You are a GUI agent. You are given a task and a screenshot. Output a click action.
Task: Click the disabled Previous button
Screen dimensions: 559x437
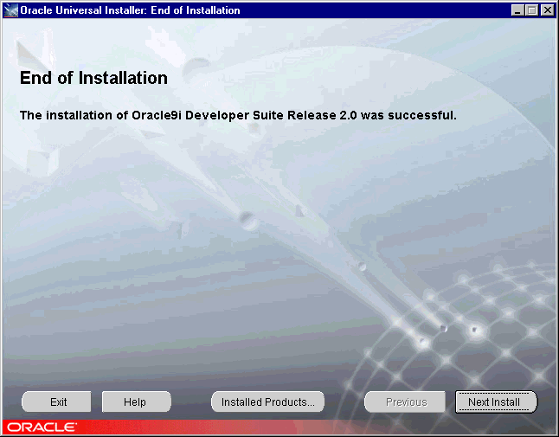[405, 402]
